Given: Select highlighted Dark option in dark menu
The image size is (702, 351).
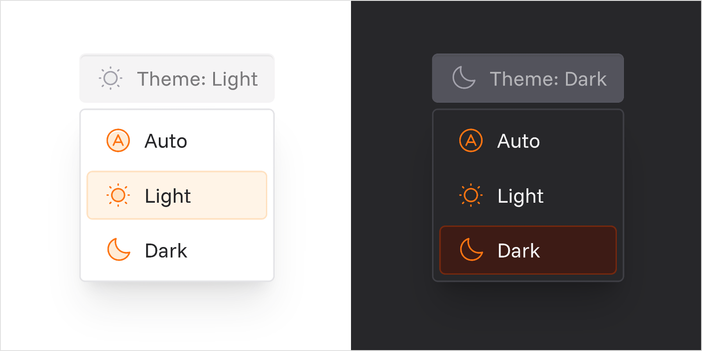Looking at the screenshot, I should pos(528,250).
